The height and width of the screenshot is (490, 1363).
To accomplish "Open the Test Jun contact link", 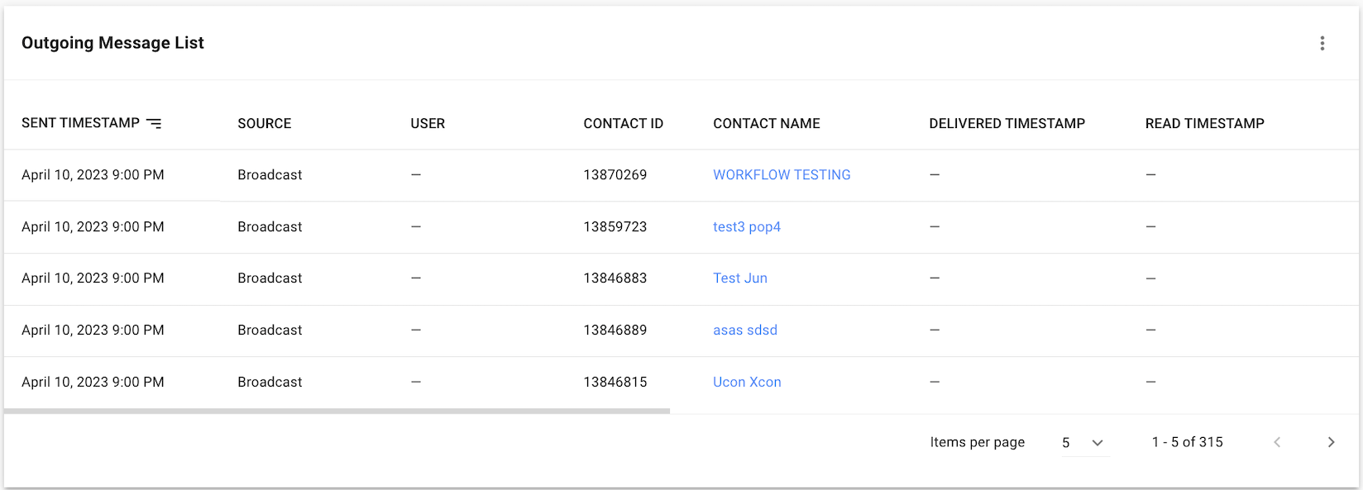I will (x=739, y=278).
